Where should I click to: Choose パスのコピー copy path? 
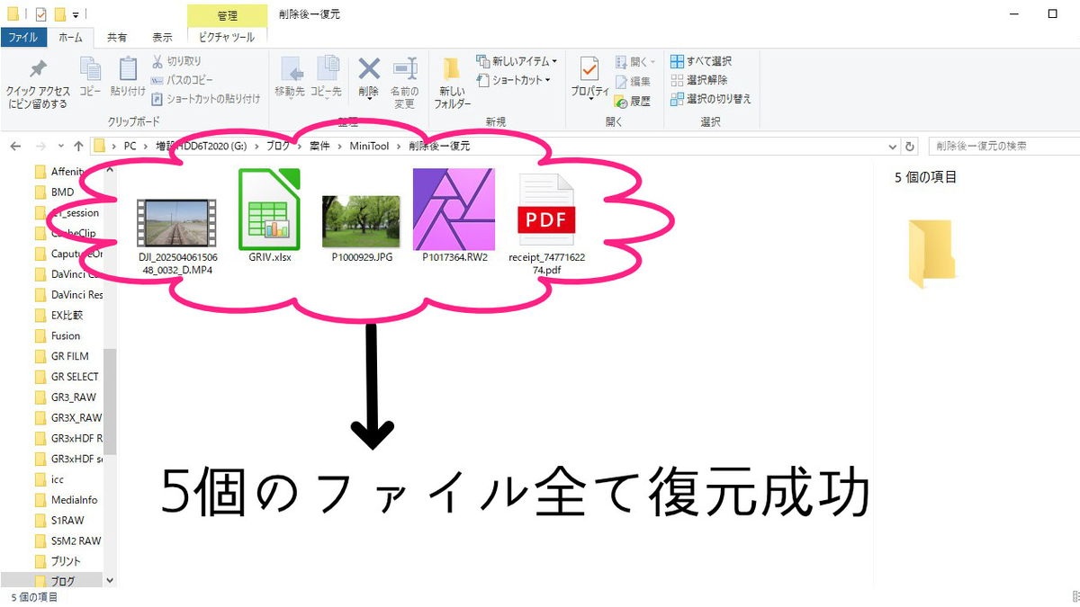[x=180, y=80]
